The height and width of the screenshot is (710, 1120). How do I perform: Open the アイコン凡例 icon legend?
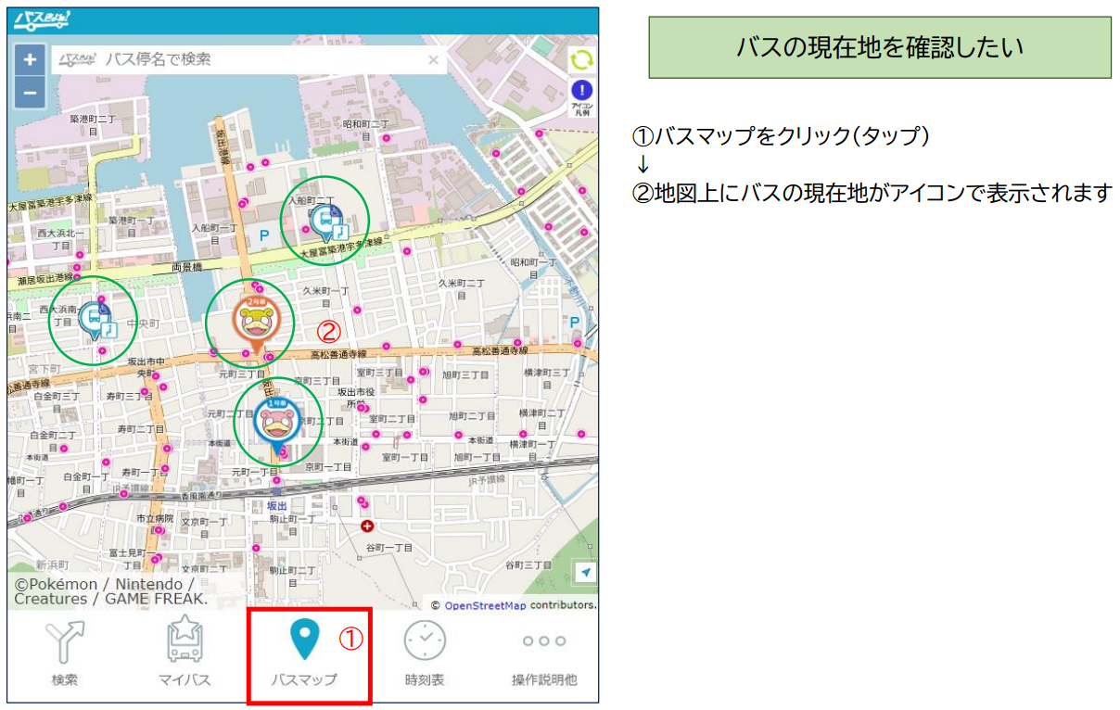coord(582,98)
